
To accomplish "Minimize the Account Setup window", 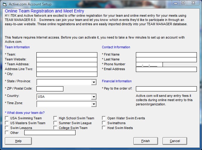I will pyautogui.click(x=176, y=3).
